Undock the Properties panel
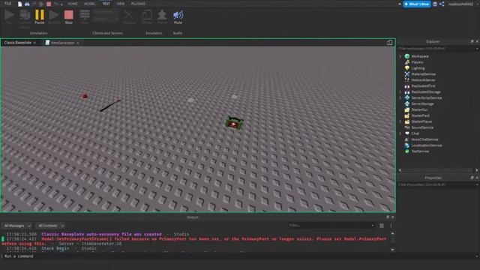Screen dimensions: 480x270 (472, 178)
